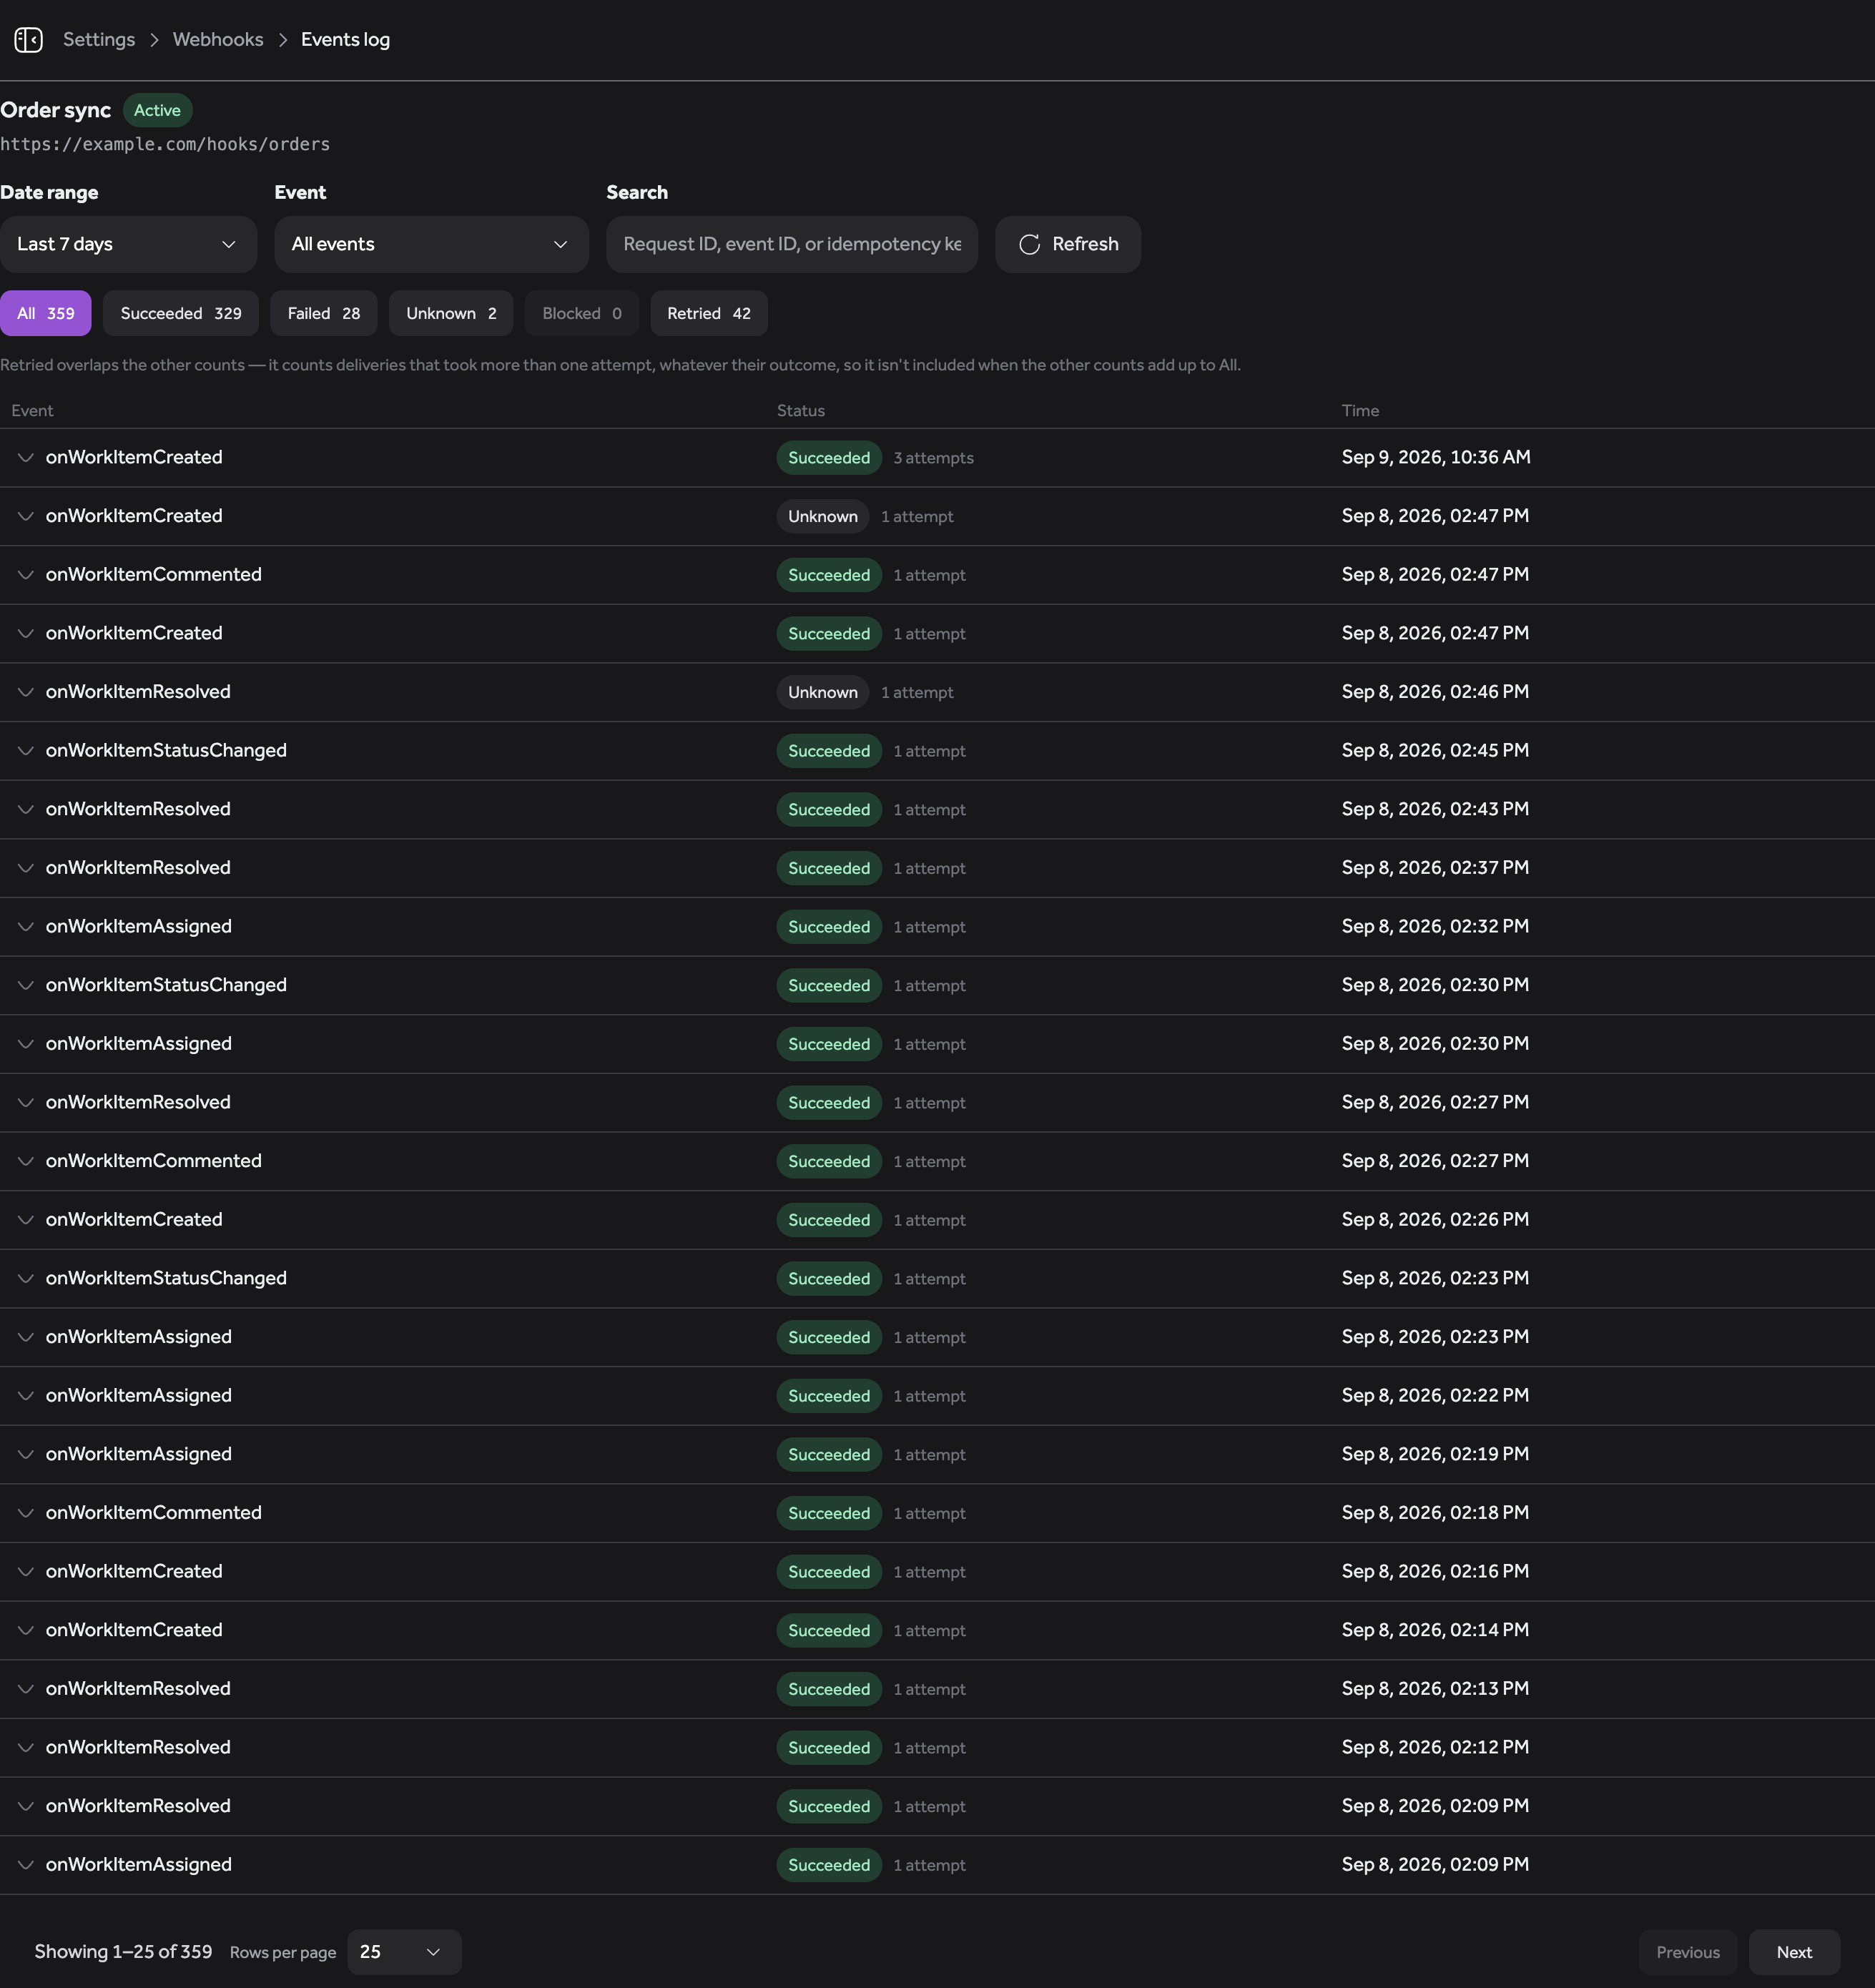Click the Time column header

coord(1360,410)
